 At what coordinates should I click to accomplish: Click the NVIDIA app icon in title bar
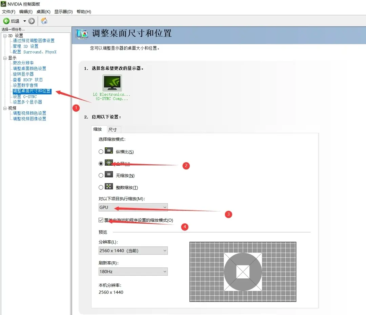pyautogui.click(x=3, y=4)
